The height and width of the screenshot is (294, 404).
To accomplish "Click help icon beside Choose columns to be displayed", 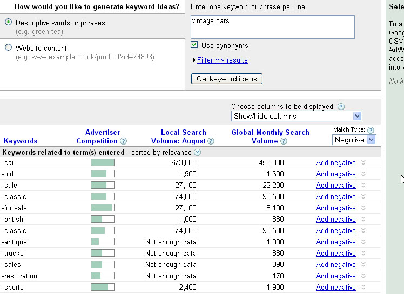I will tap(341, 107).
